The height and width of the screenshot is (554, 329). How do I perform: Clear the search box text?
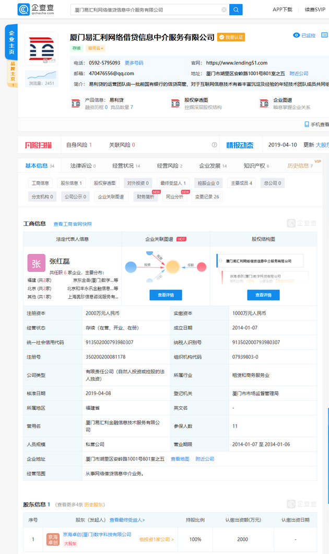click(224, 9)
